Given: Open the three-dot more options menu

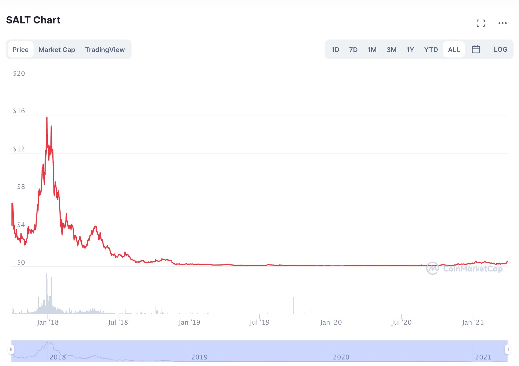Looking at the screenshot, I should coord(502,23).
